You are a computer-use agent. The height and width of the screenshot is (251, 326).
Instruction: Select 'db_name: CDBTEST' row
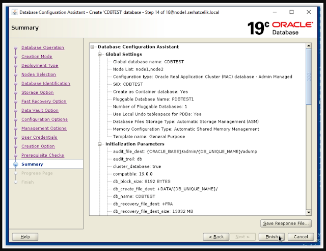click(x=134, y=196)
